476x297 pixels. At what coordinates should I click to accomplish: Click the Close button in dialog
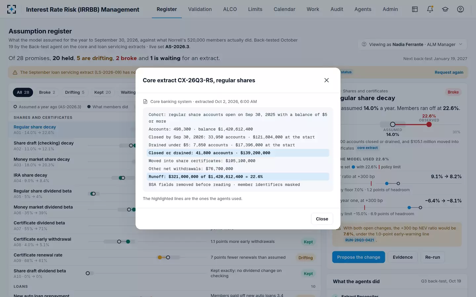pyautogui.click(x=322, y=219)
